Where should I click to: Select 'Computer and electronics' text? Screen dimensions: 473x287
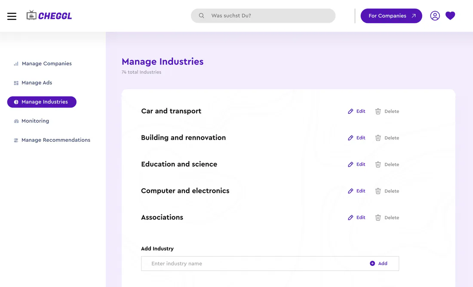[x=185, y=190]
